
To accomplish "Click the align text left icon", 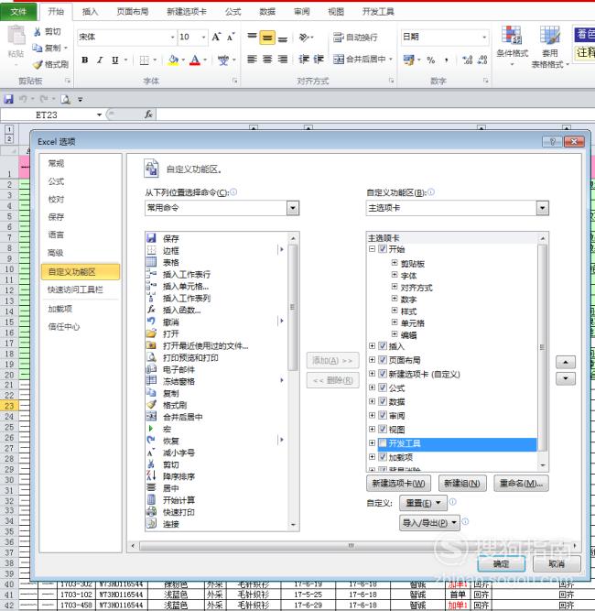I will click(252, 60).
